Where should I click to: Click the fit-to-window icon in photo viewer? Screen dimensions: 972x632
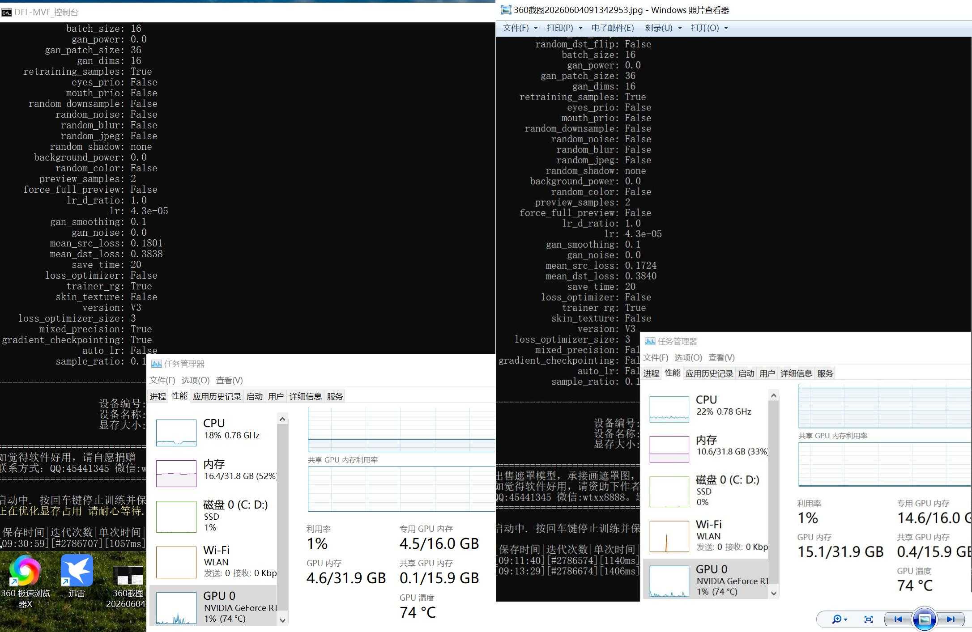click(x=868, y=619)
